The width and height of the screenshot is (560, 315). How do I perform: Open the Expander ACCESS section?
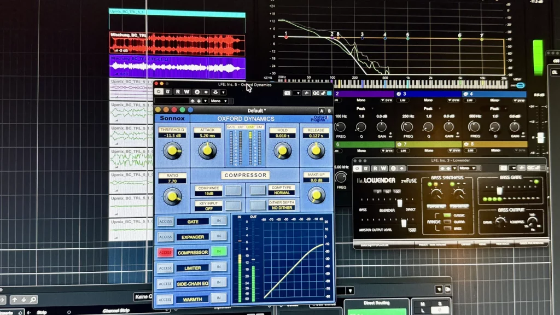pyautogui.click(x=166, y=237)
